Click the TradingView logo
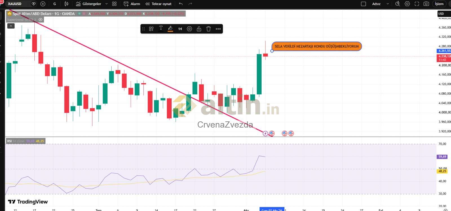The height and width of the screenshot is (211, 451). tap(28, 202)
